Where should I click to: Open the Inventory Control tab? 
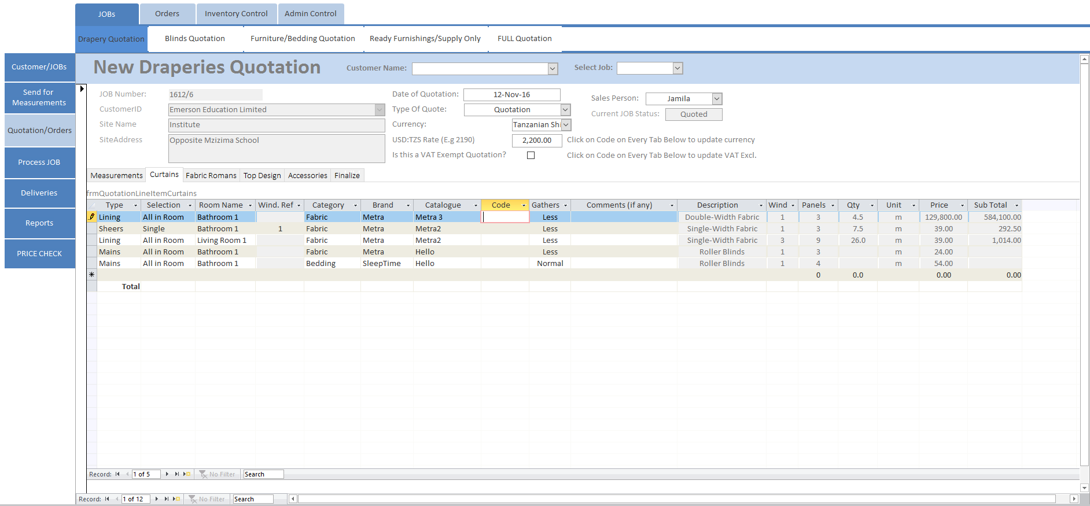pos(236,14)
